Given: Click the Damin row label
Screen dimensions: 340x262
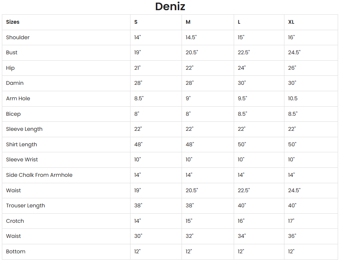Looking at the screenshot, I should coord(15,83).
